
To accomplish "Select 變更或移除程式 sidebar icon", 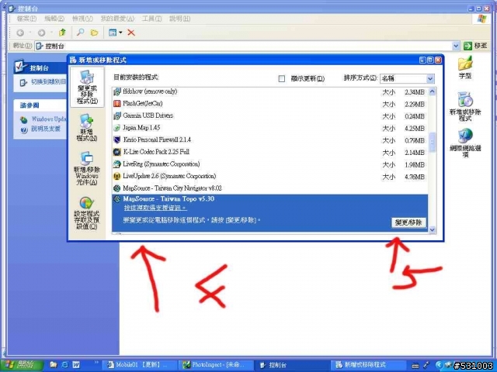I will pos(87,88).
